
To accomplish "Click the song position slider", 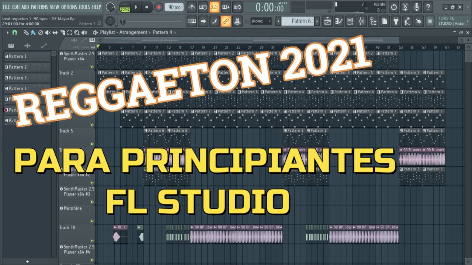I will tap(151, 21).
